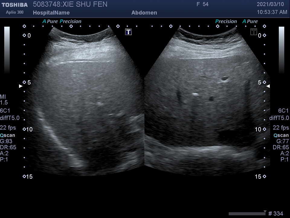Click the cine frame bar near #334

click(x=247, y=214)
